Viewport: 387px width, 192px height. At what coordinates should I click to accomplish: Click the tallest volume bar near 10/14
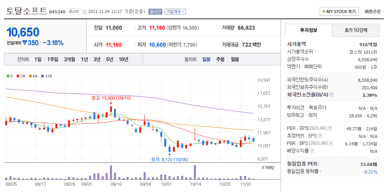point(195,172)
